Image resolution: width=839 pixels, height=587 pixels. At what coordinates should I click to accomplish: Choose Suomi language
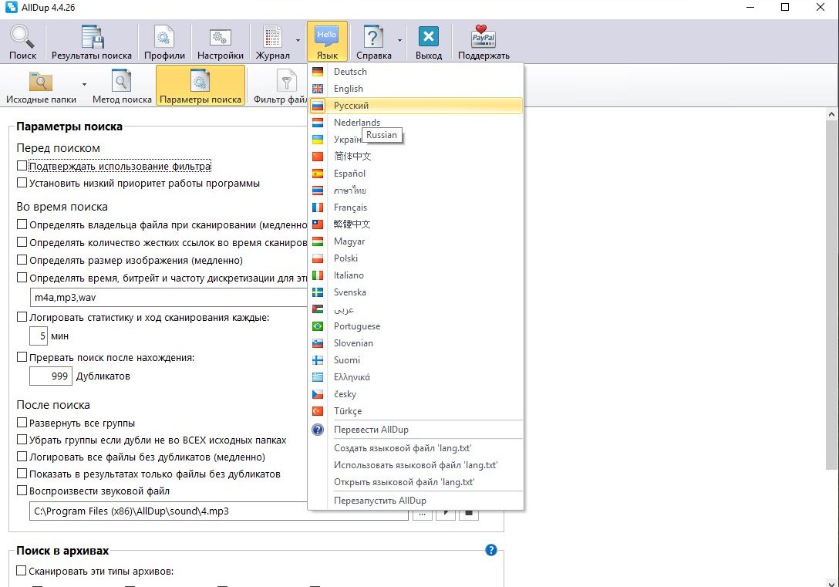click(416, 360)
